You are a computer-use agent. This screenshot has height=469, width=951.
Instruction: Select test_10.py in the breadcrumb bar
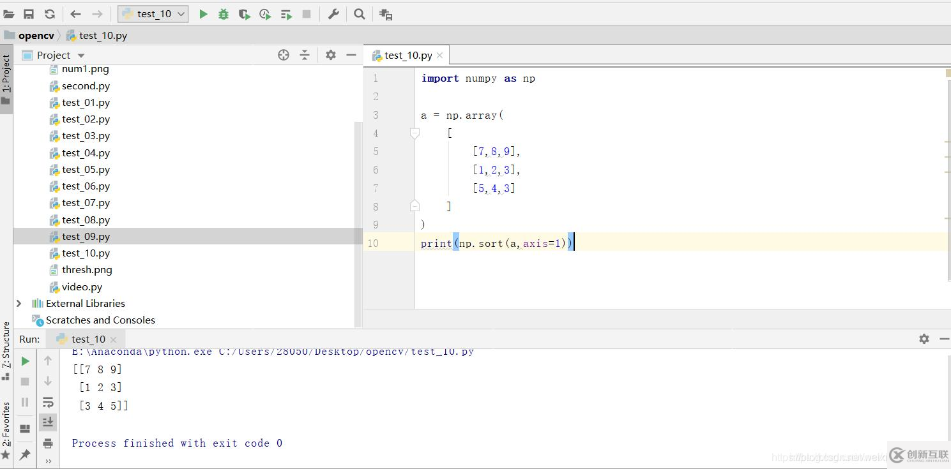tap(96, 36)
